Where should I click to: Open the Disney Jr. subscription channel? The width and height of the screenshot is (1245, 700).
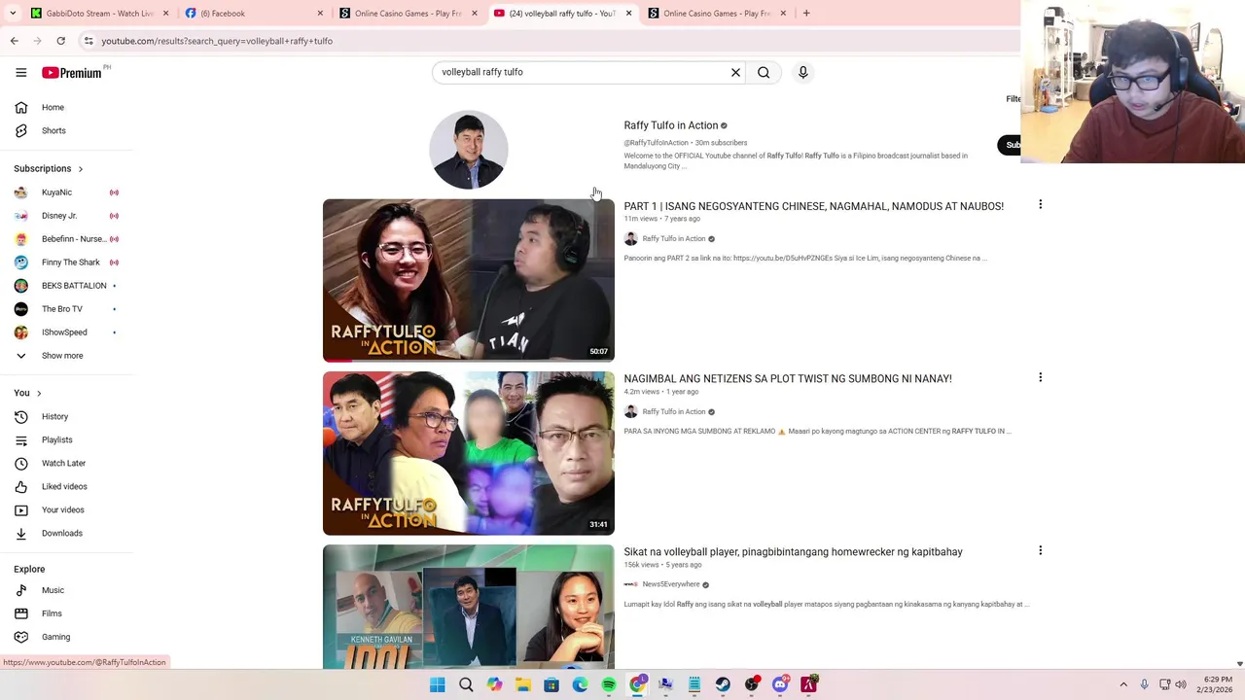(66, 216)
